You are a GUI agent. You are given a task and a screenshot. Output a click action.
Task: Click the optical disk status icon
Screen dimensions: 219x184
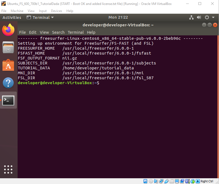pos(151,181)
